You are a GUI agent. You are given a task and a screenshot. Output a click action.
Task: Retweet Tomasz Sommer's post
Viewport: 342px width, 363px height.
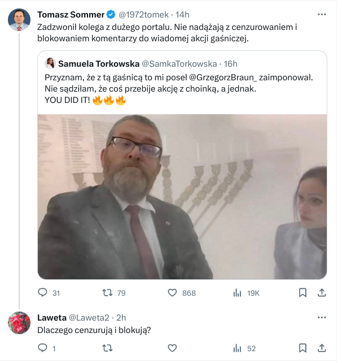tap(107, 293)
